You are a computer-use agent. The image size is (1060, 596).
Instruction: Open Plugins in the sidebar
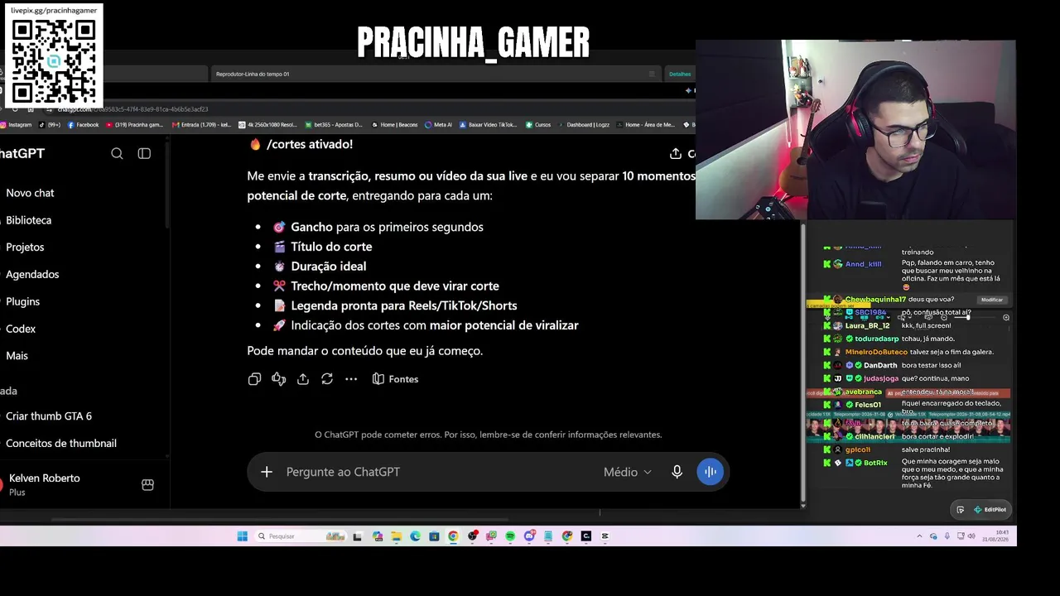coord(22,302)
